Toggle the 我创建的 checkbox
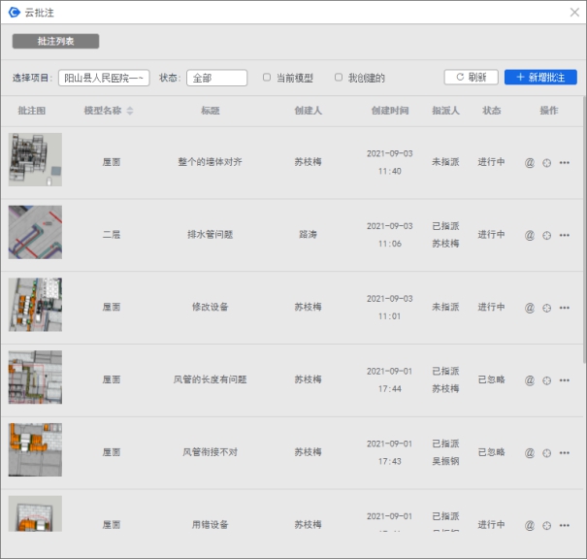587x560 pixels. coord(339,78)
